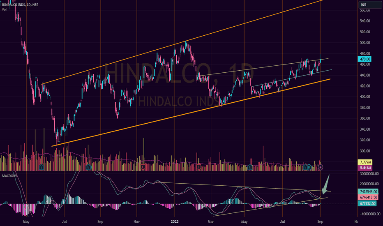Screen dimensions: 383x226
Task: Click 540.00 on the price axis
Action: [x=365, y=21]
